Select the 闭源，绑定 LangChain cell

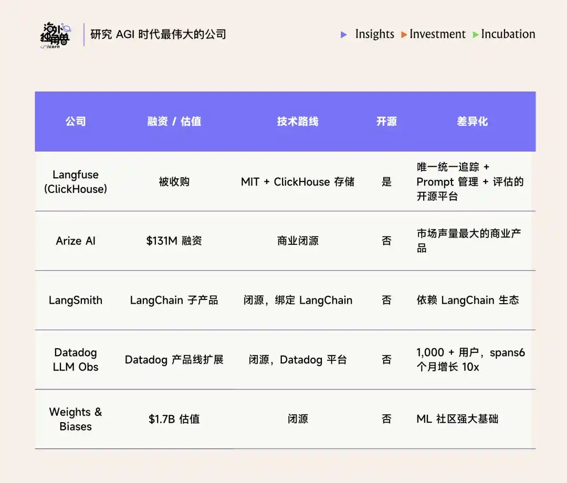point(298,300)
